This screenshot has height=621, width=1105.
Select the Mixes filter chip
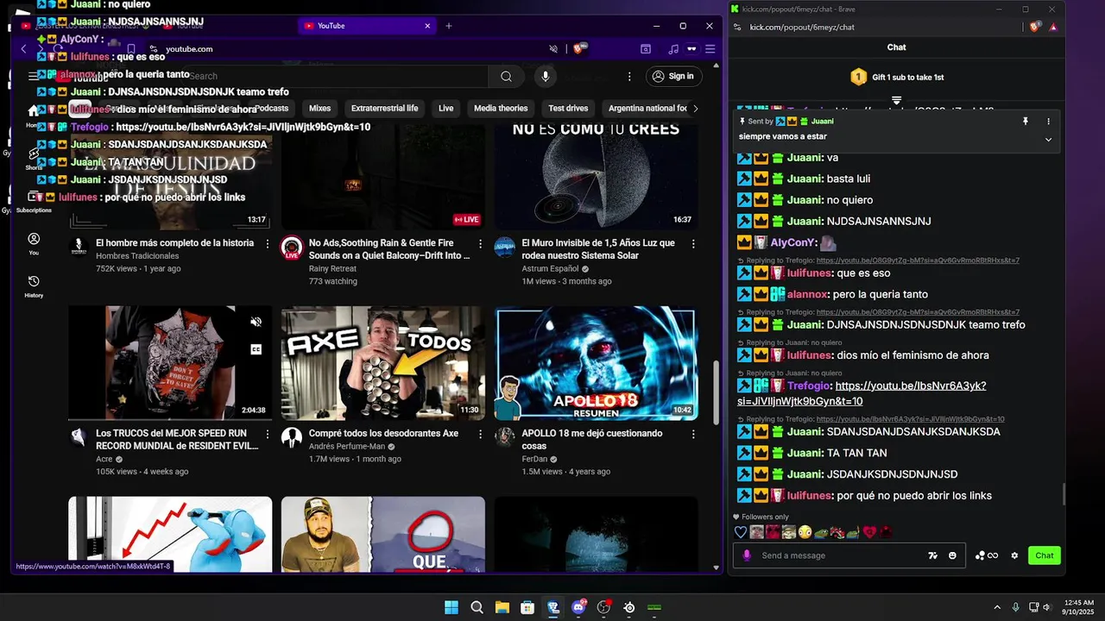[x=319, y=109]
